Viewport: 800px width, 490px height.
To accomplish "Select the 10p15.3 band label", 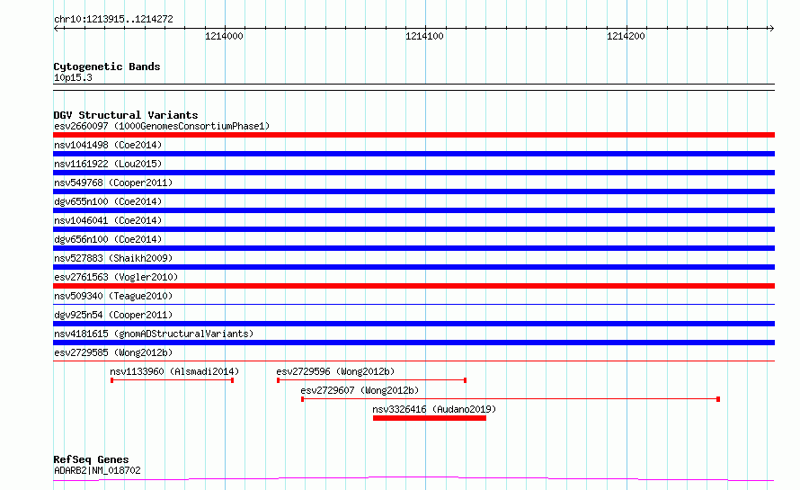I will (73, 77).
